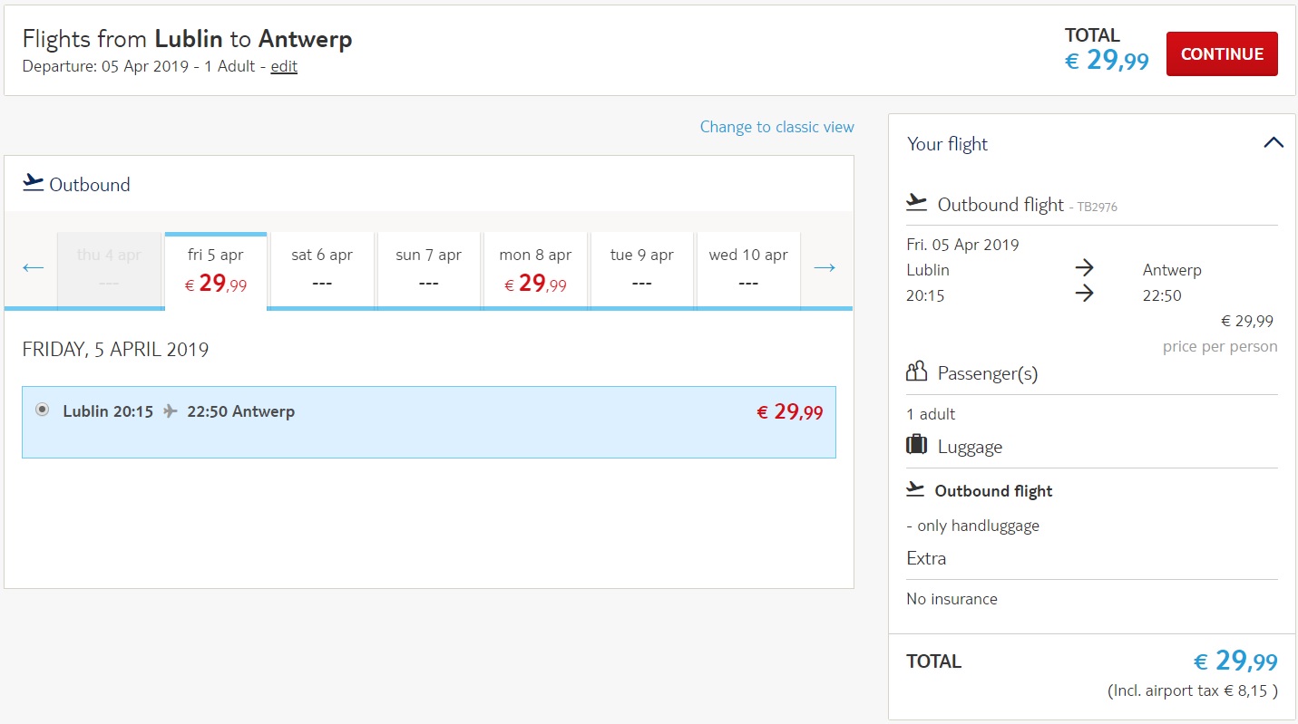
Task: Select the Sat 6 Apr date tab
Action: [x=322, y=271]
